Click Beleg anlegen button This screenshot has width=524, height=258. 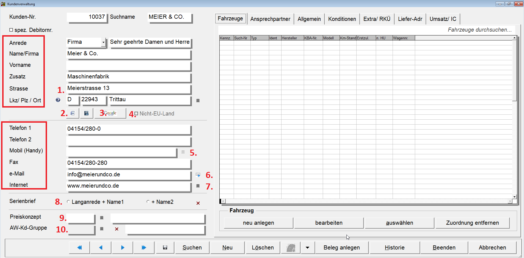click(342, 248)
